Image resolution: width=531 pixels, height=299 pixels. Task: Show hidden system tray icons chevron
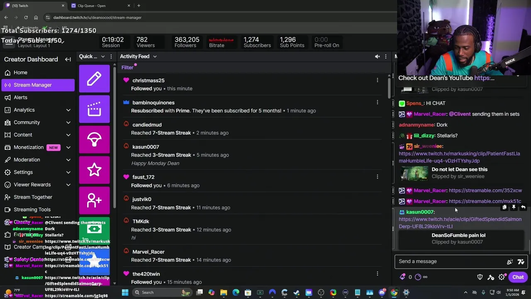(465, 292)
